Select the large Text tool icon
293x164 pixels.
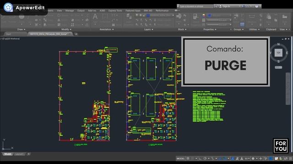pyautogui.click(x=95, y=17)
